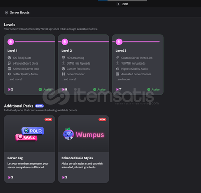
Task: Click the POLR tag badge
Action: coord(33,131)
